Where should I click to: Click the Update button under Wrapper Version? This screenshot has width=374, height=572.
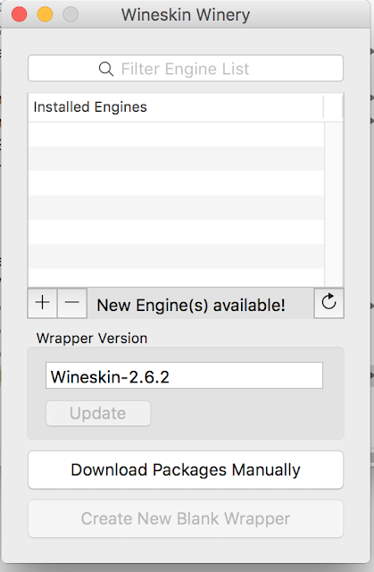tap(98, 413)
